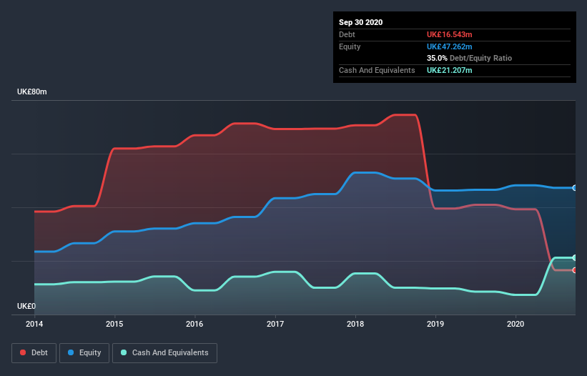Viewport: 587px width, 376px height.
Task: Toggle the Cash And Equivalents legend button
Action: (x=164, y=353)
